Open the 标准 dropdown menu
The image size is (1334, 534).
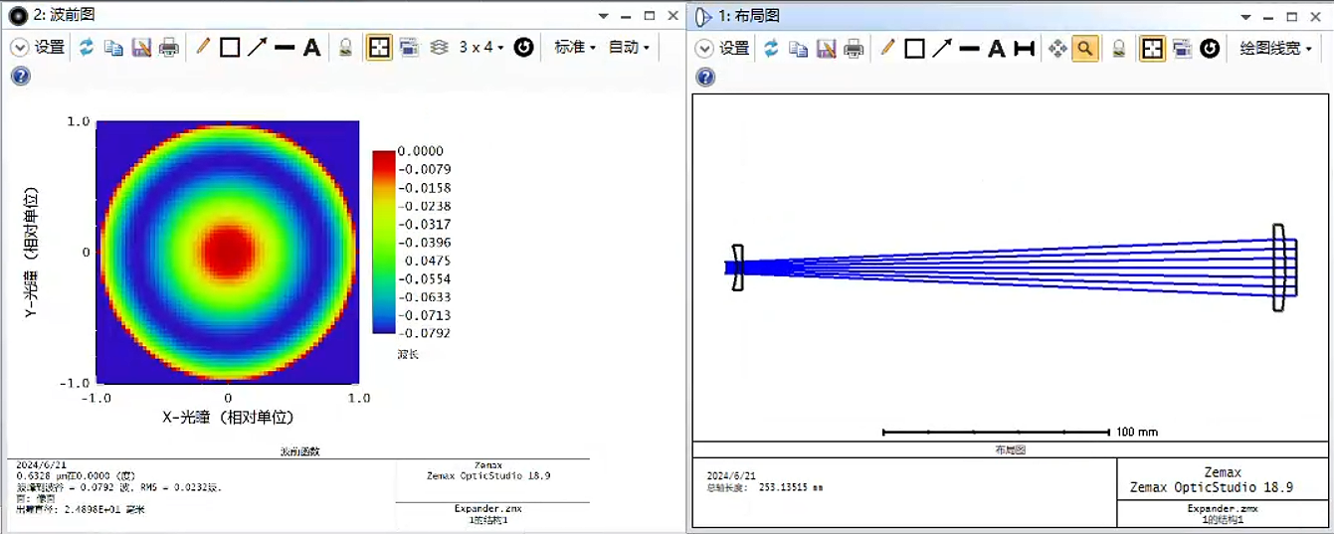[575, 48]
